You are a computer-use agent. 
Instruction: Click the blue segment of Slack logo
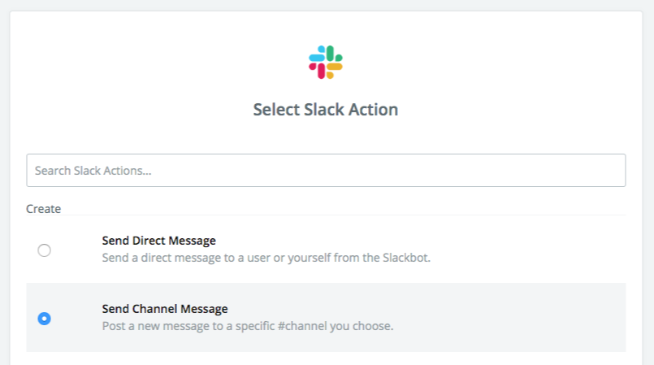click(x=316, y=58)
